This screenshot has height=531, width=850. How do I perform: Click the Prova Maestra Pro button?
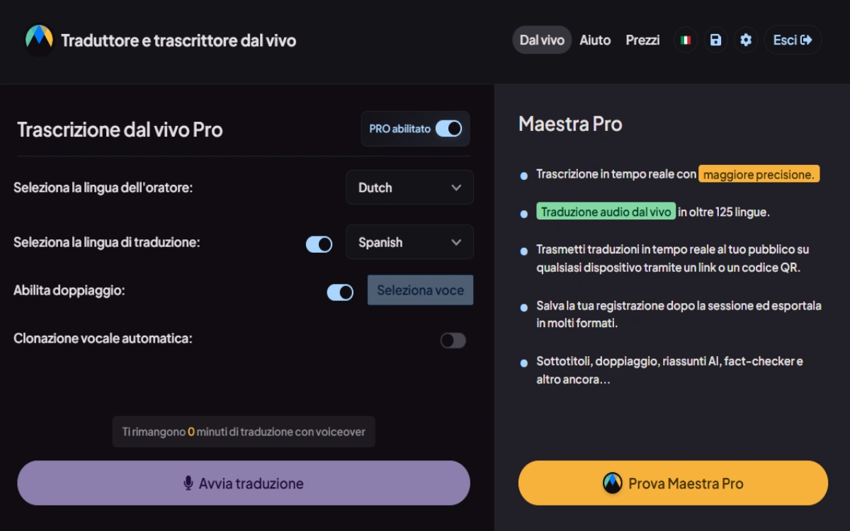[673, 484]
